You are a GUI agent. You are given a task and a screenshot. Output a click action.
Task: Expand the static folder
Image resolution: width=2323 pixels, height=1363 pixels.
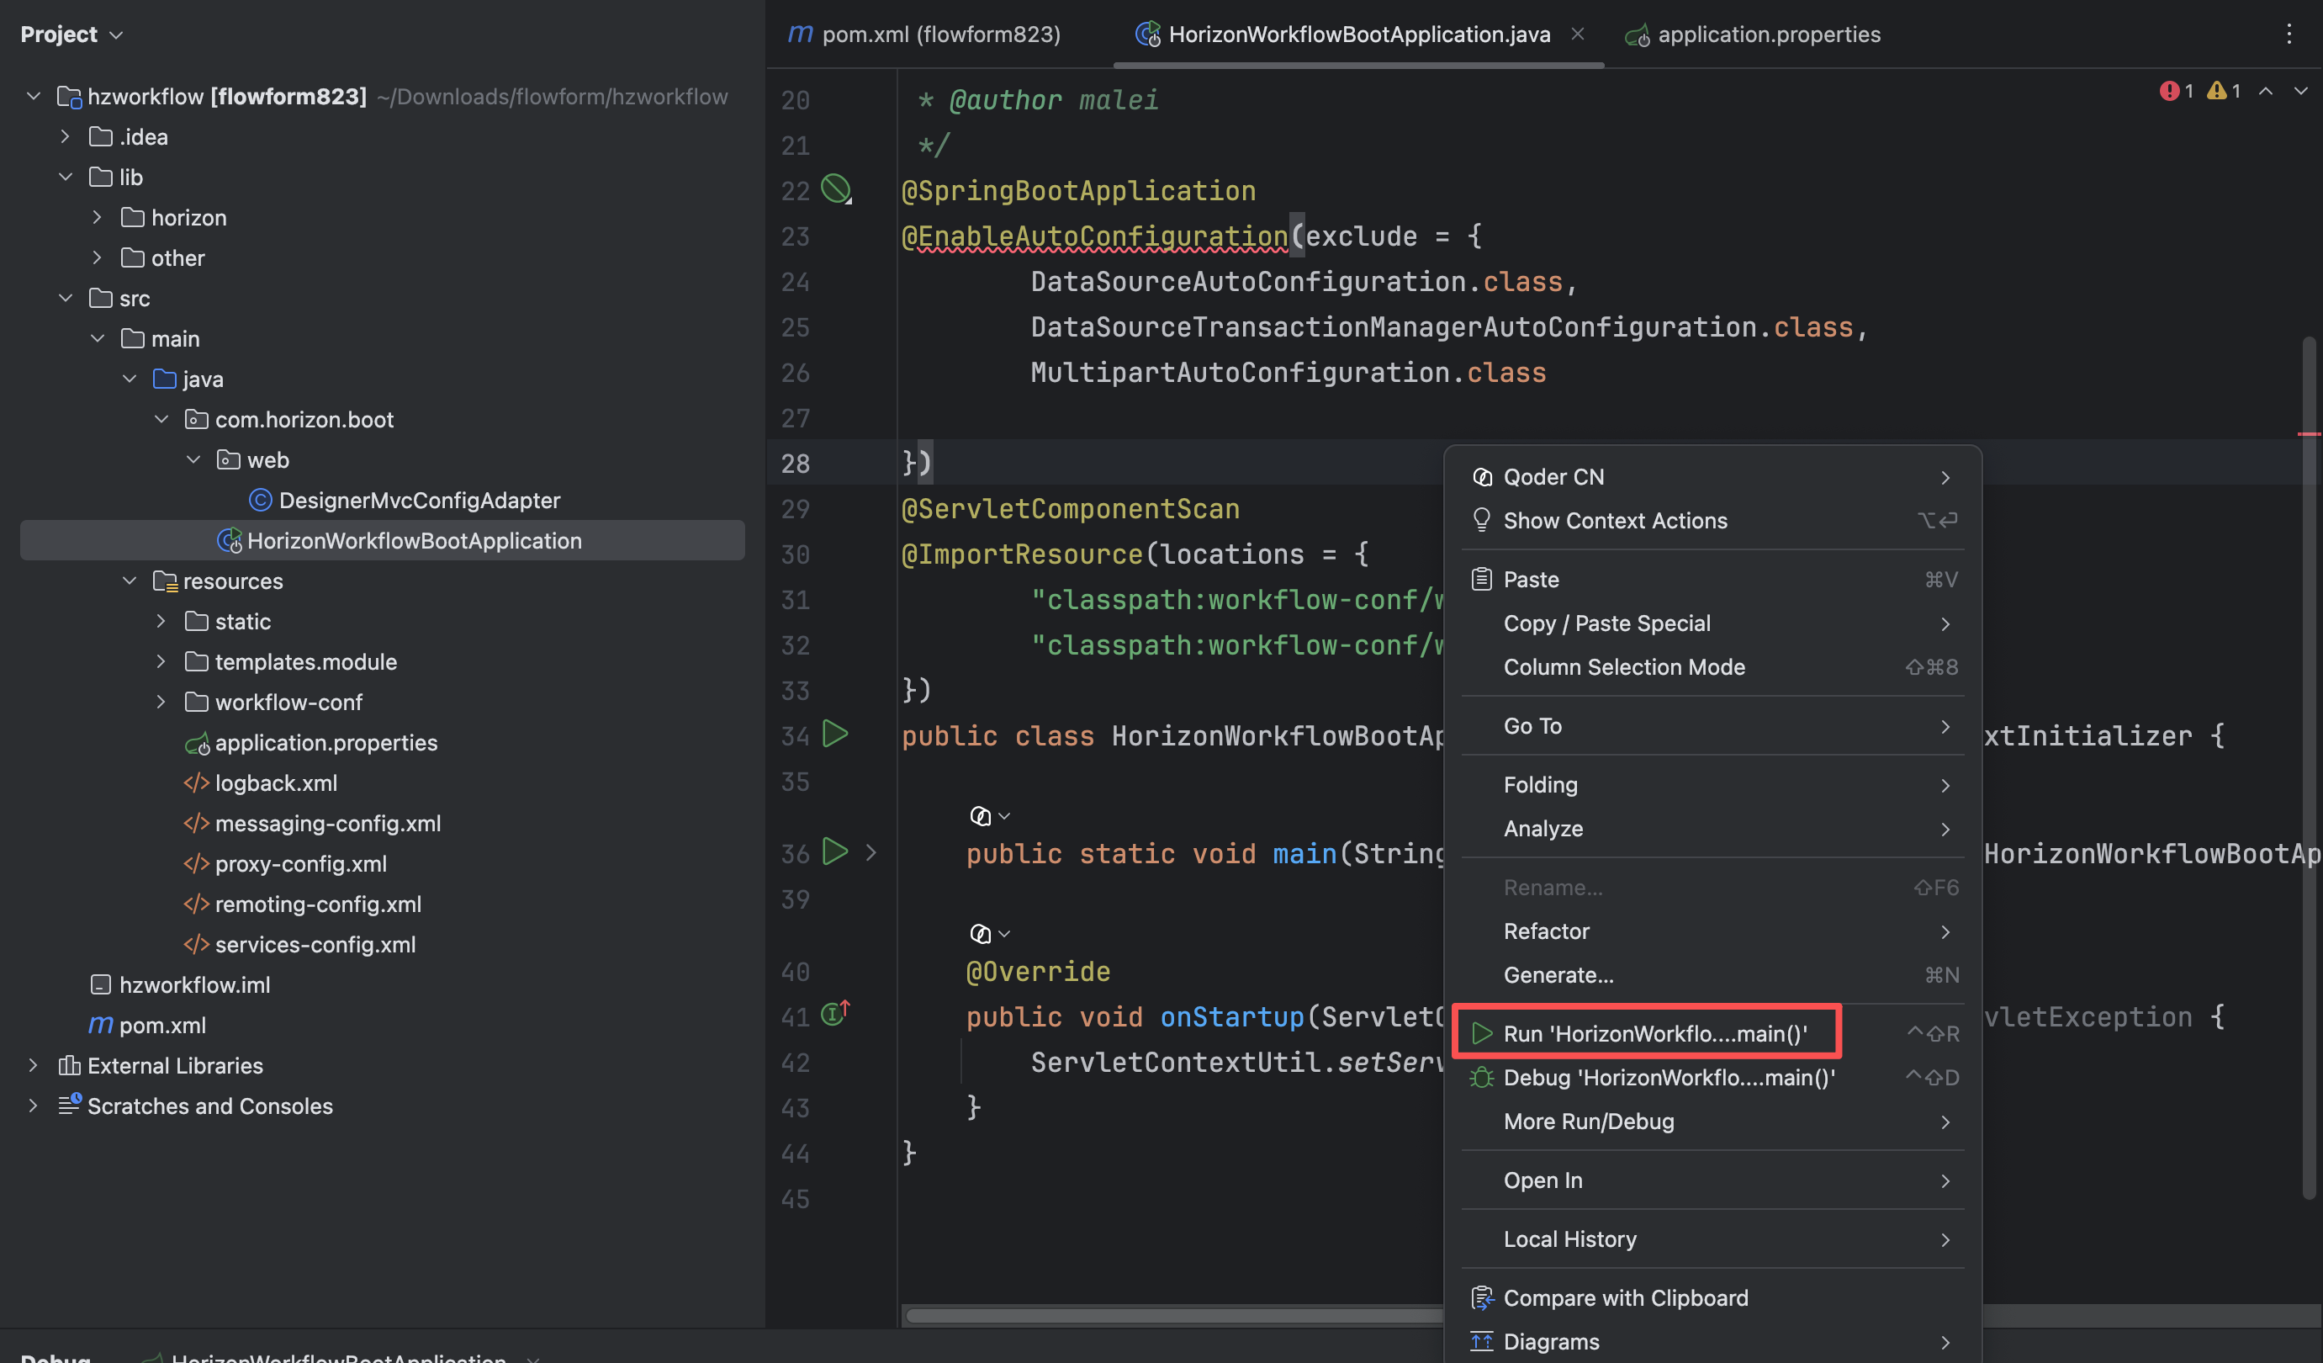(x=161, y=622)
